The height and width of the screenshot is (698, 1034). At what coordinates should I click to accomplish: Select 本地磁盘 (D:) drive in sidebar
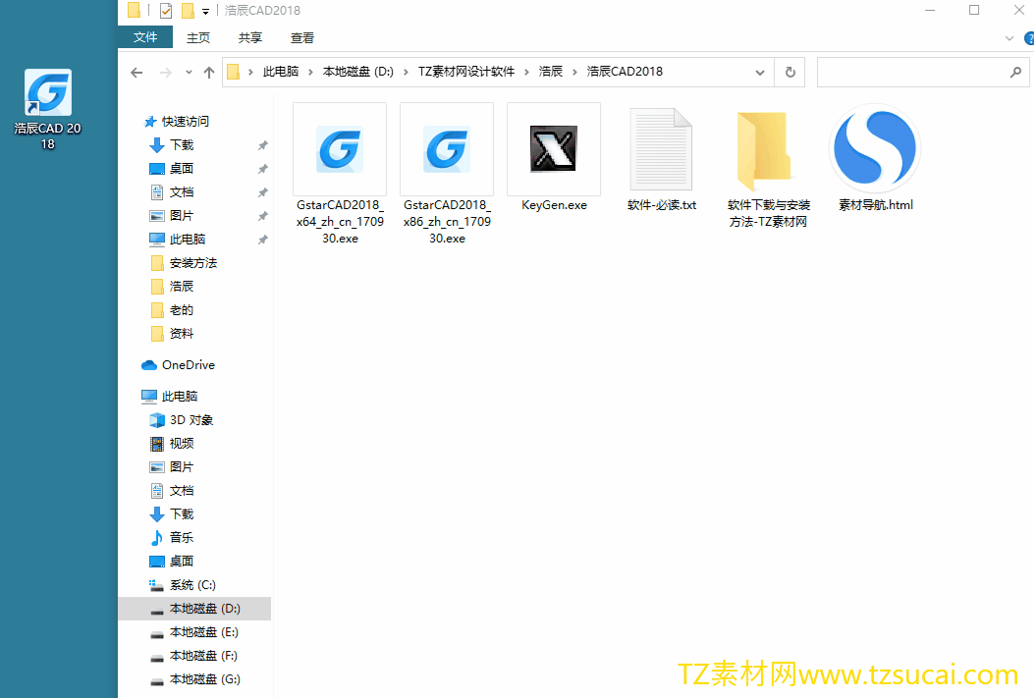click(194, 609)
